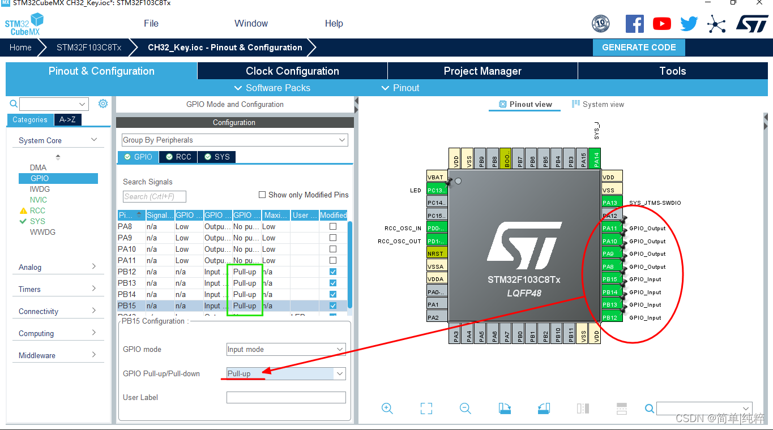Toggle the Modified checkbox for PA11
Viewport: 773px width, 430px height.
(333, 260)
